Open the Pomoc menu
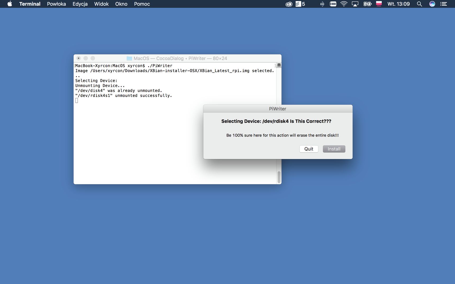Screen dimensions: 455x284 142,4
